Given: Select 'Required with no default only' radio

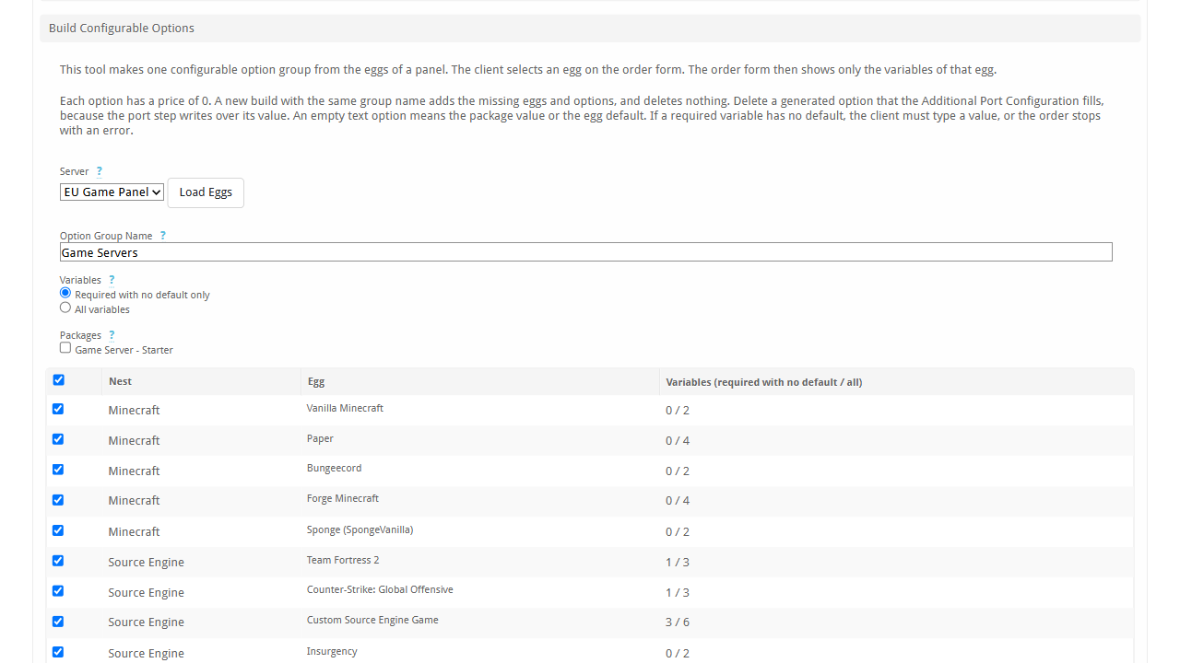Looking at the screenshot, I should (x=65, y=293).
